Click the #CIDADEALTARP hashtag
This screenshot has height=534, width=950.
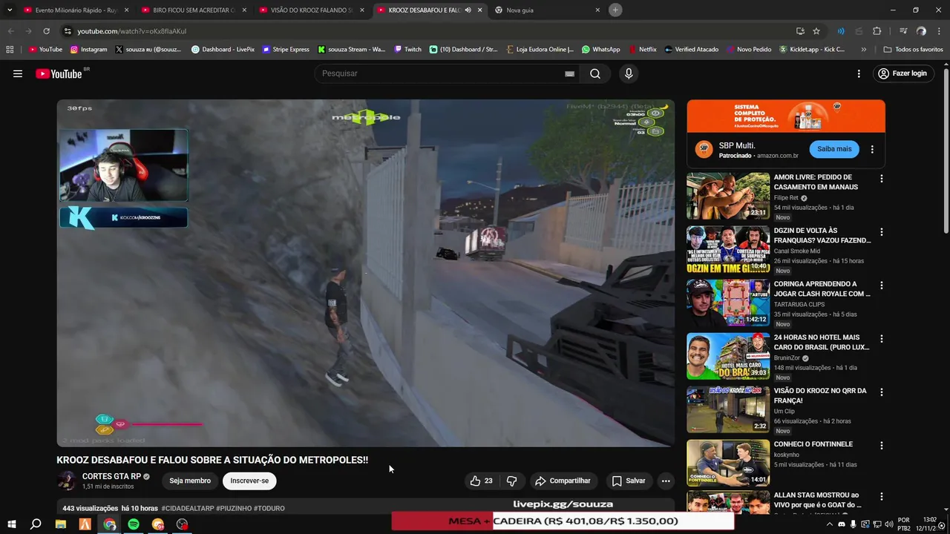(x=188, y=508)
